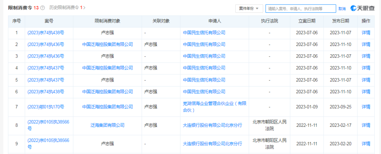Click 取消 next to search box
Viewport: 381px width, 154px height.
[x=342, y=9]
